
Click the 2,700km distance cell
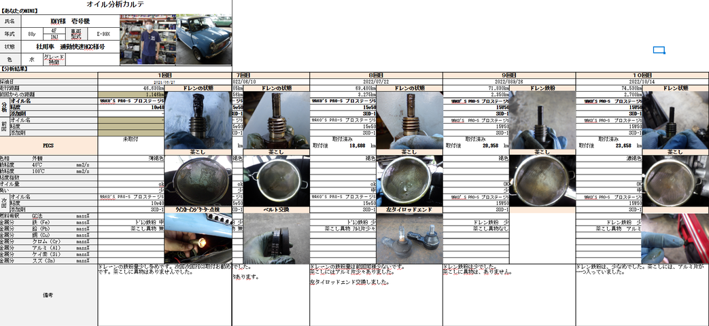point(609,95)
